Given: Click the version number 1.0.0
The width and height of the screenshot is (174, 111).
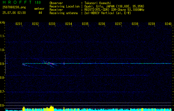Looking at the screenshot, I should 38,2.
